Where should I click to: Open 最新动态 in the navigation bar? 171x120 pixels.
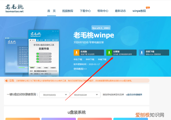(x=121, y=11)
